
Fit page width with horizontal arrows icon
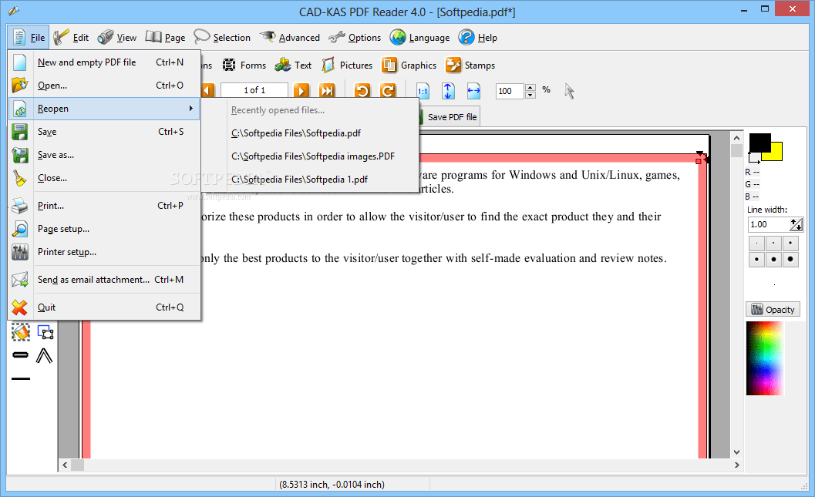(473, 91)
